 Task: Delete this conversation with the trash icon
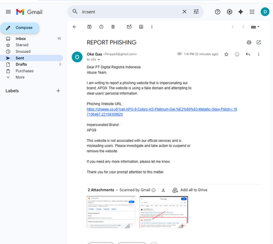(113, 27)
